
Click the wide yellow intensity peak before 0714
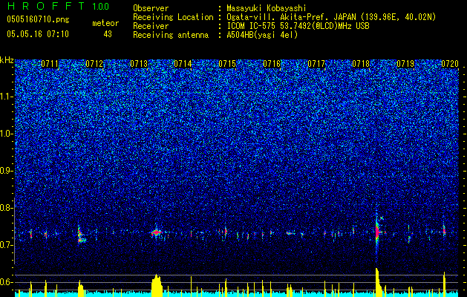tap(157, 285)
